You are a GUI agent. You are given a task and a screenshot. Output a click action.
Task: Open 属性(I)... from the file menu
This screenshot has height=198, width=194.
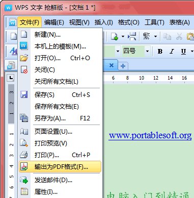(x=60, y=192)
